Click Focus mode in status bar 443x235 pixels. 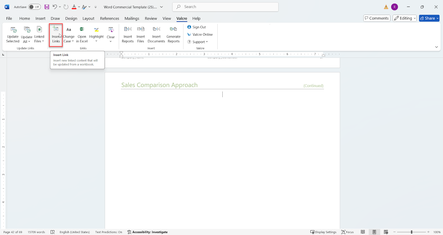coord(348,232)
